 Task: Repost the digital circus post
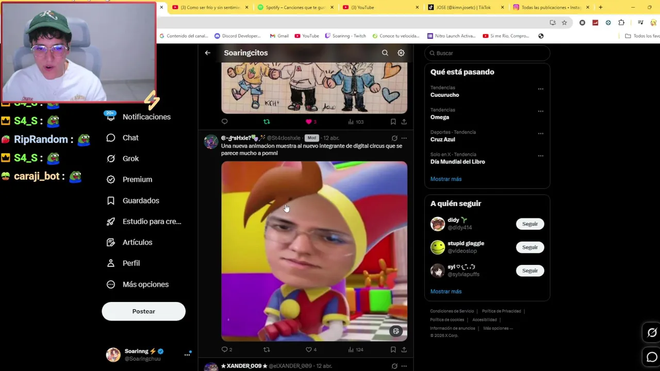(267, 349)
